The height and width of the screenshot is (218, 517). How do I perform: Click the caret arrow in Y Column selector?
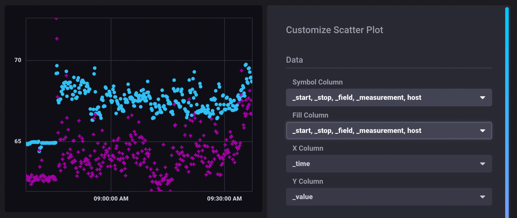[x=482, y=197]
